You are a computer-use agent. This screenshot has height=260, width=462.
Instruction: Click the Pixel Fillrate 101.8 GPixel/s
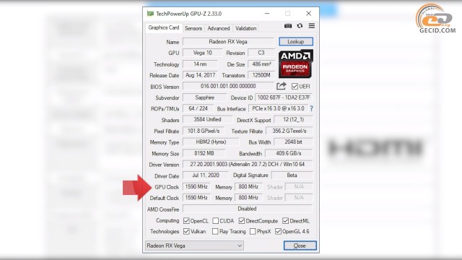204,131
